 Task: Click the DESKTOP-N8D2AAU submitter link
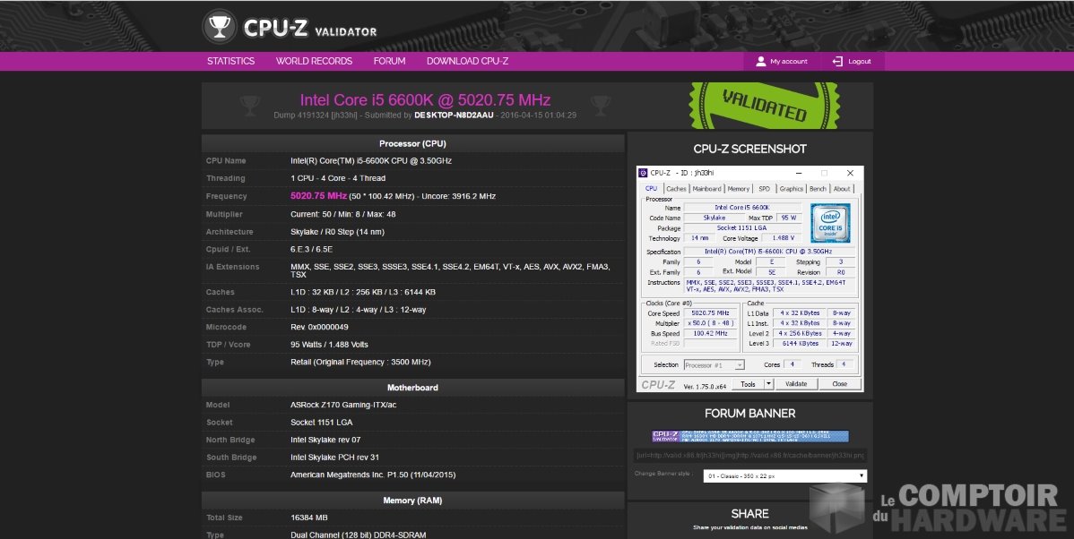(455, 115)
